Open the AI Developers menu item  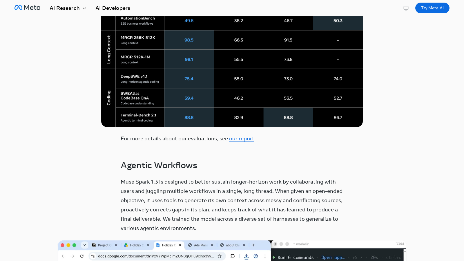113,8
